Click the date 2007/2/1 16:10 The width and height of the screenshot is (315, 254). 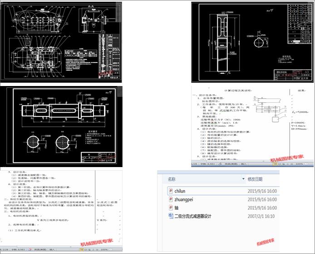pos(261,216)
